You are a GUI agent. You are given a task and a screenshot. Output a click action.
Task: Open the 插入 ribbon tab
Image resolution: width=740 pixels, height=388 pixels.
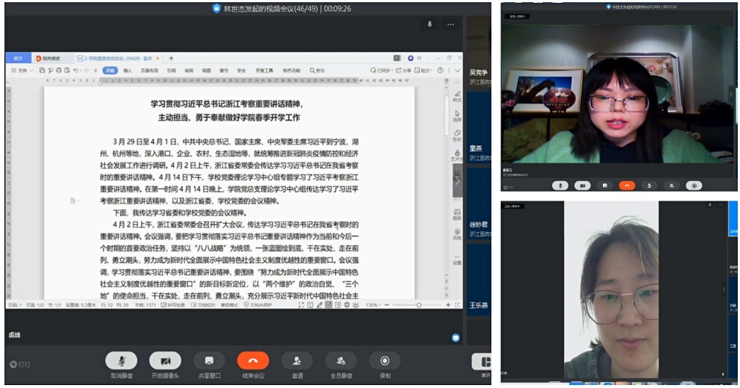[128, 70]
